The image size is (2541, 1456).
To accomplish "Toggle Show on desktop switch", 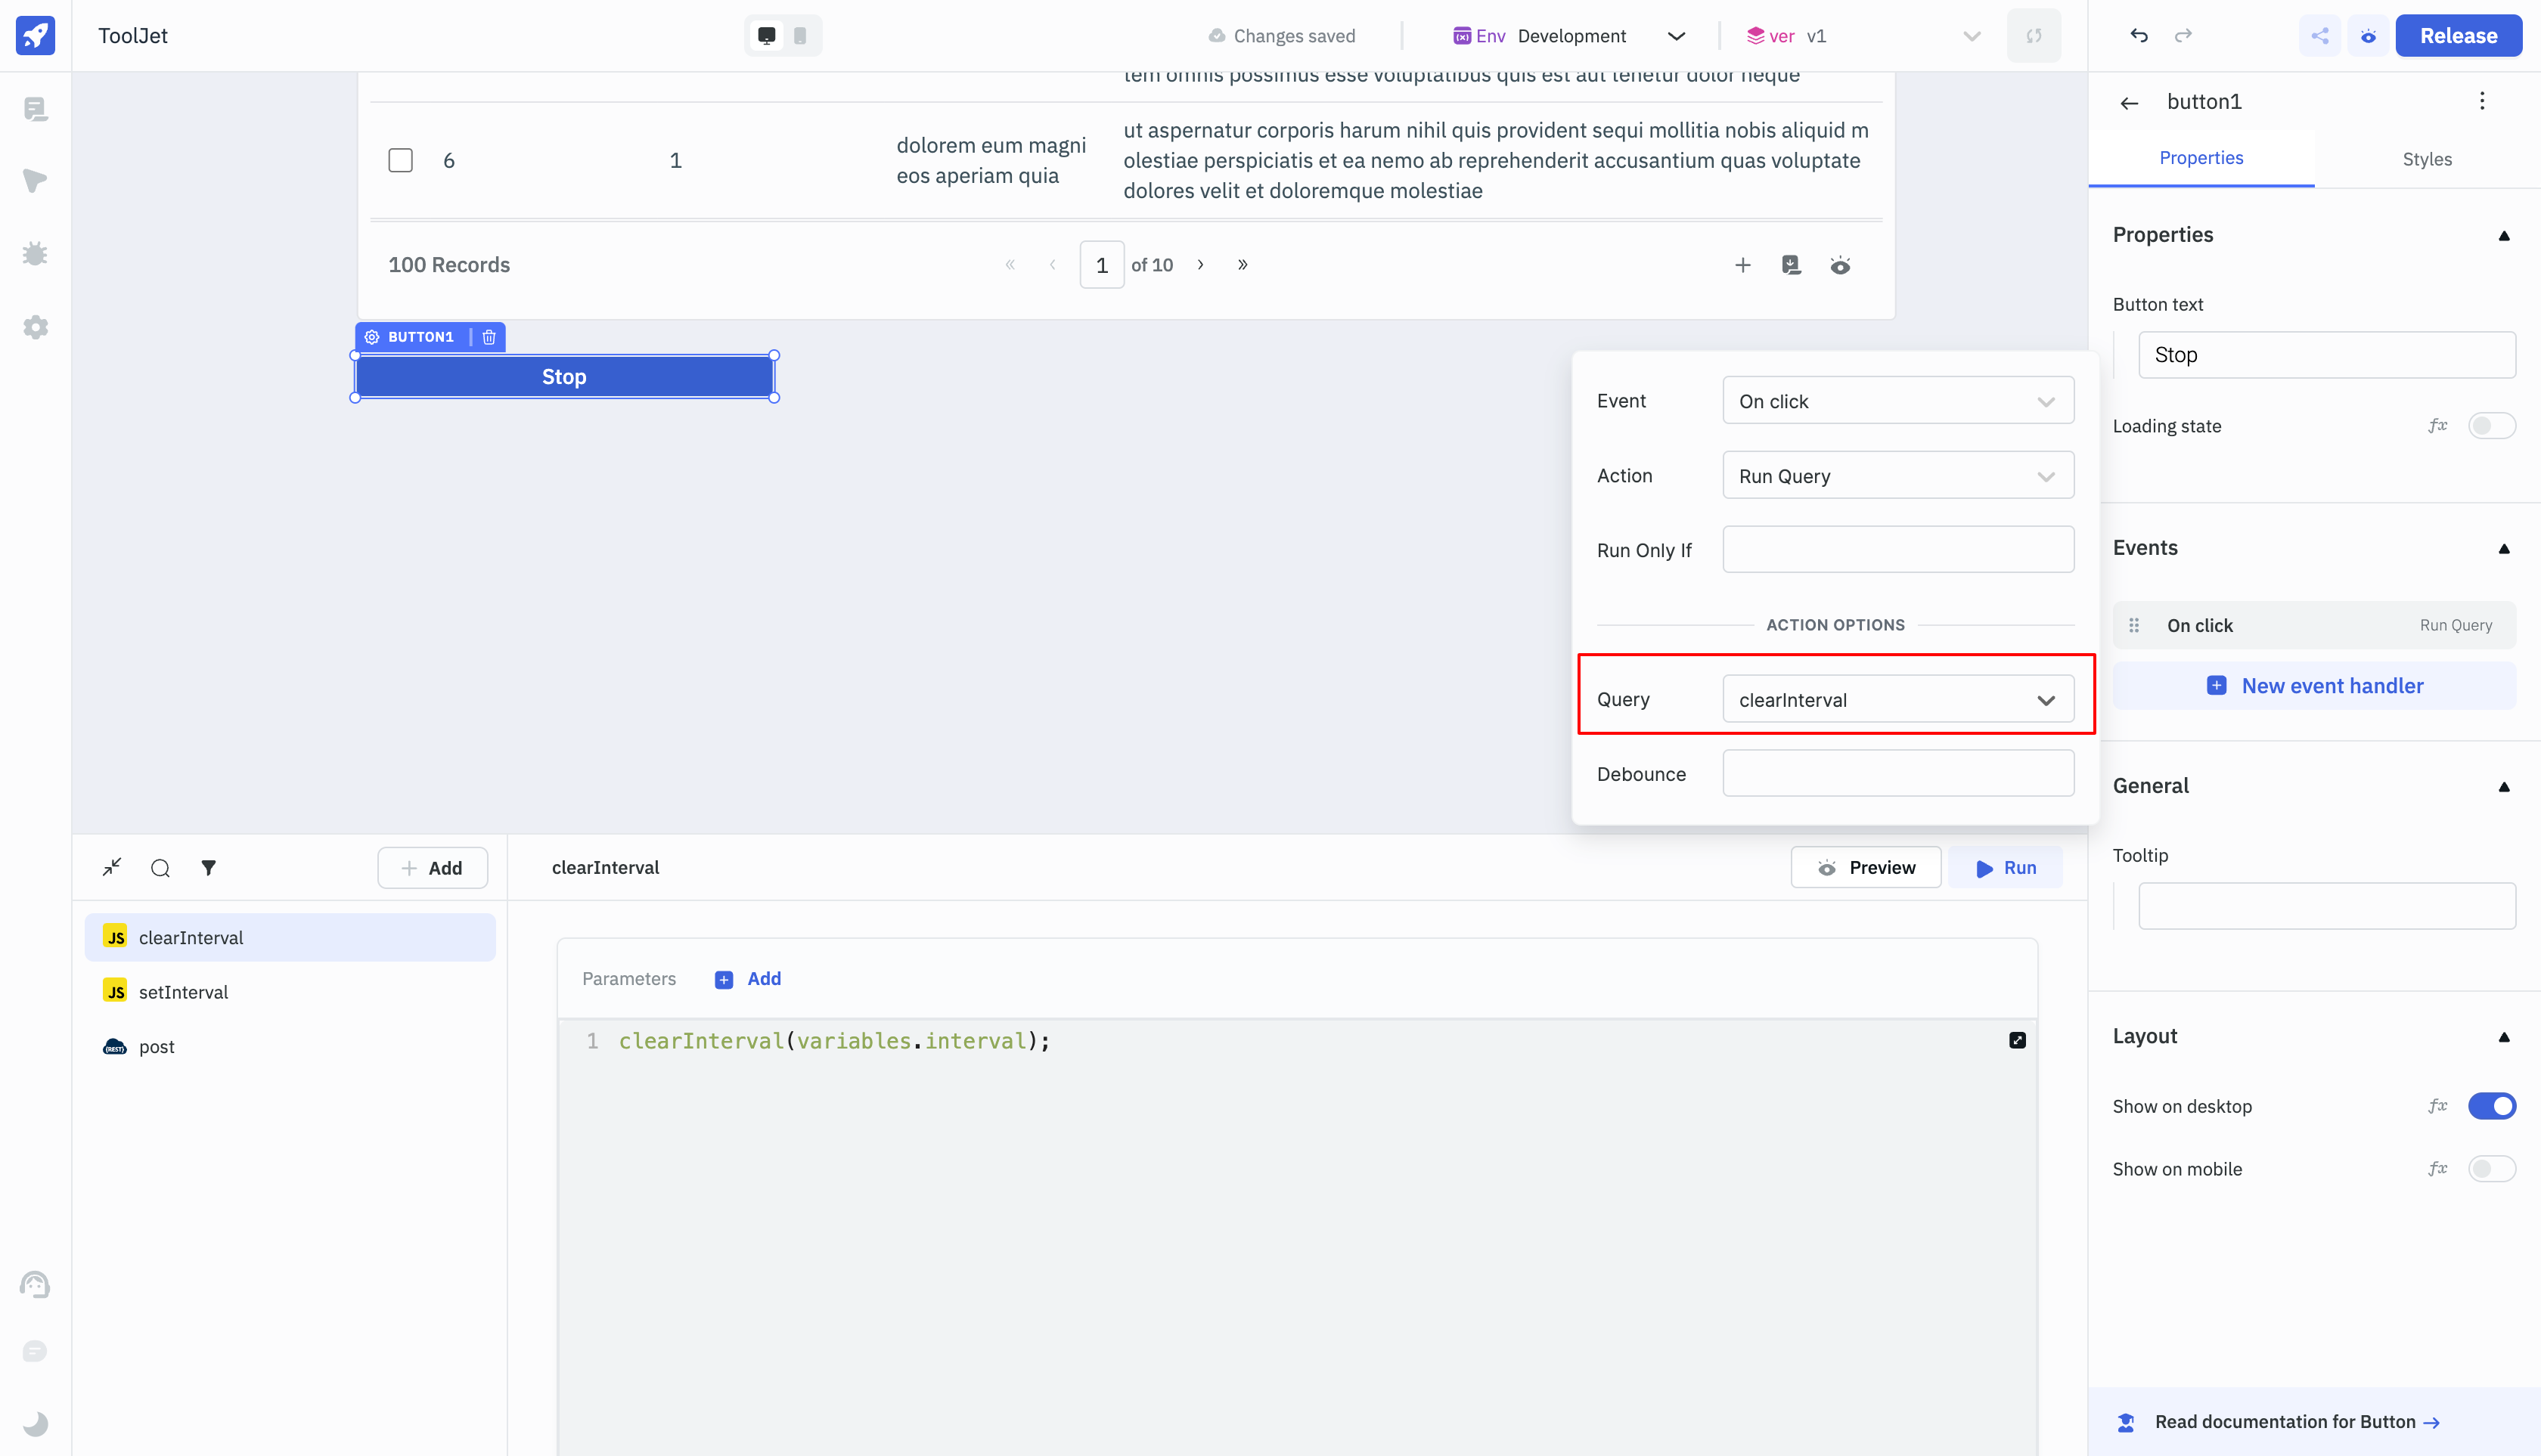I will coord(2490,1105).
